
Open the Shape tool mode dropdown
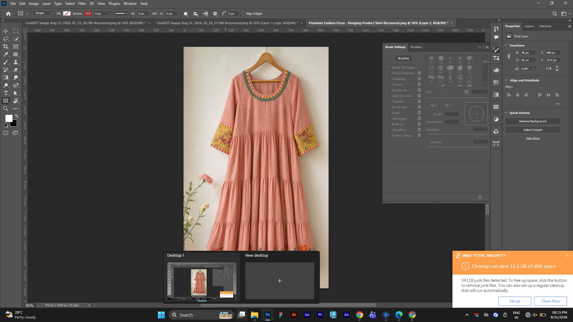point(43,13)
